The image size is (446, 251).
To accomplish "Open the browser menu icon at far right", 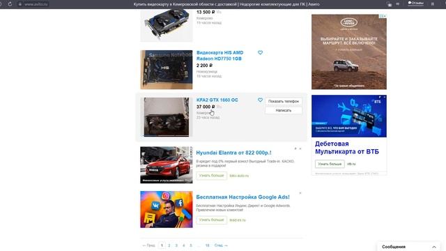I will coord(433,4).
